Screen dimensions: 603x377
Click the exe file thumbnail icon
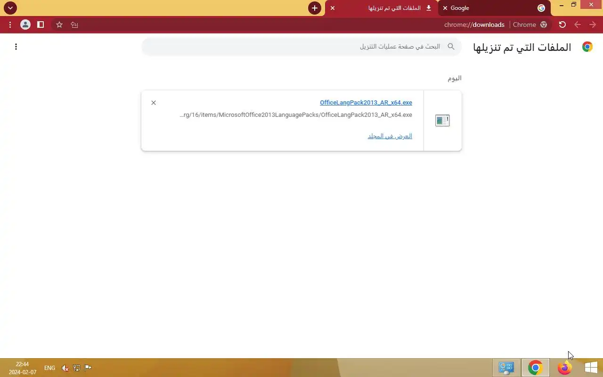point(442,121)
